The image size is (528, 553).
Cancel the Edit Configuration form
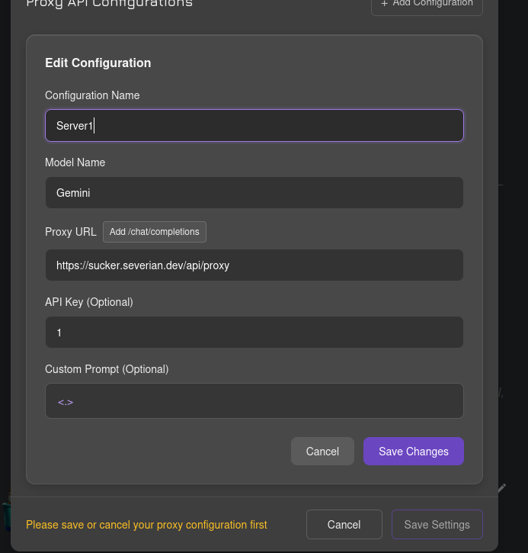coord(322,452)
